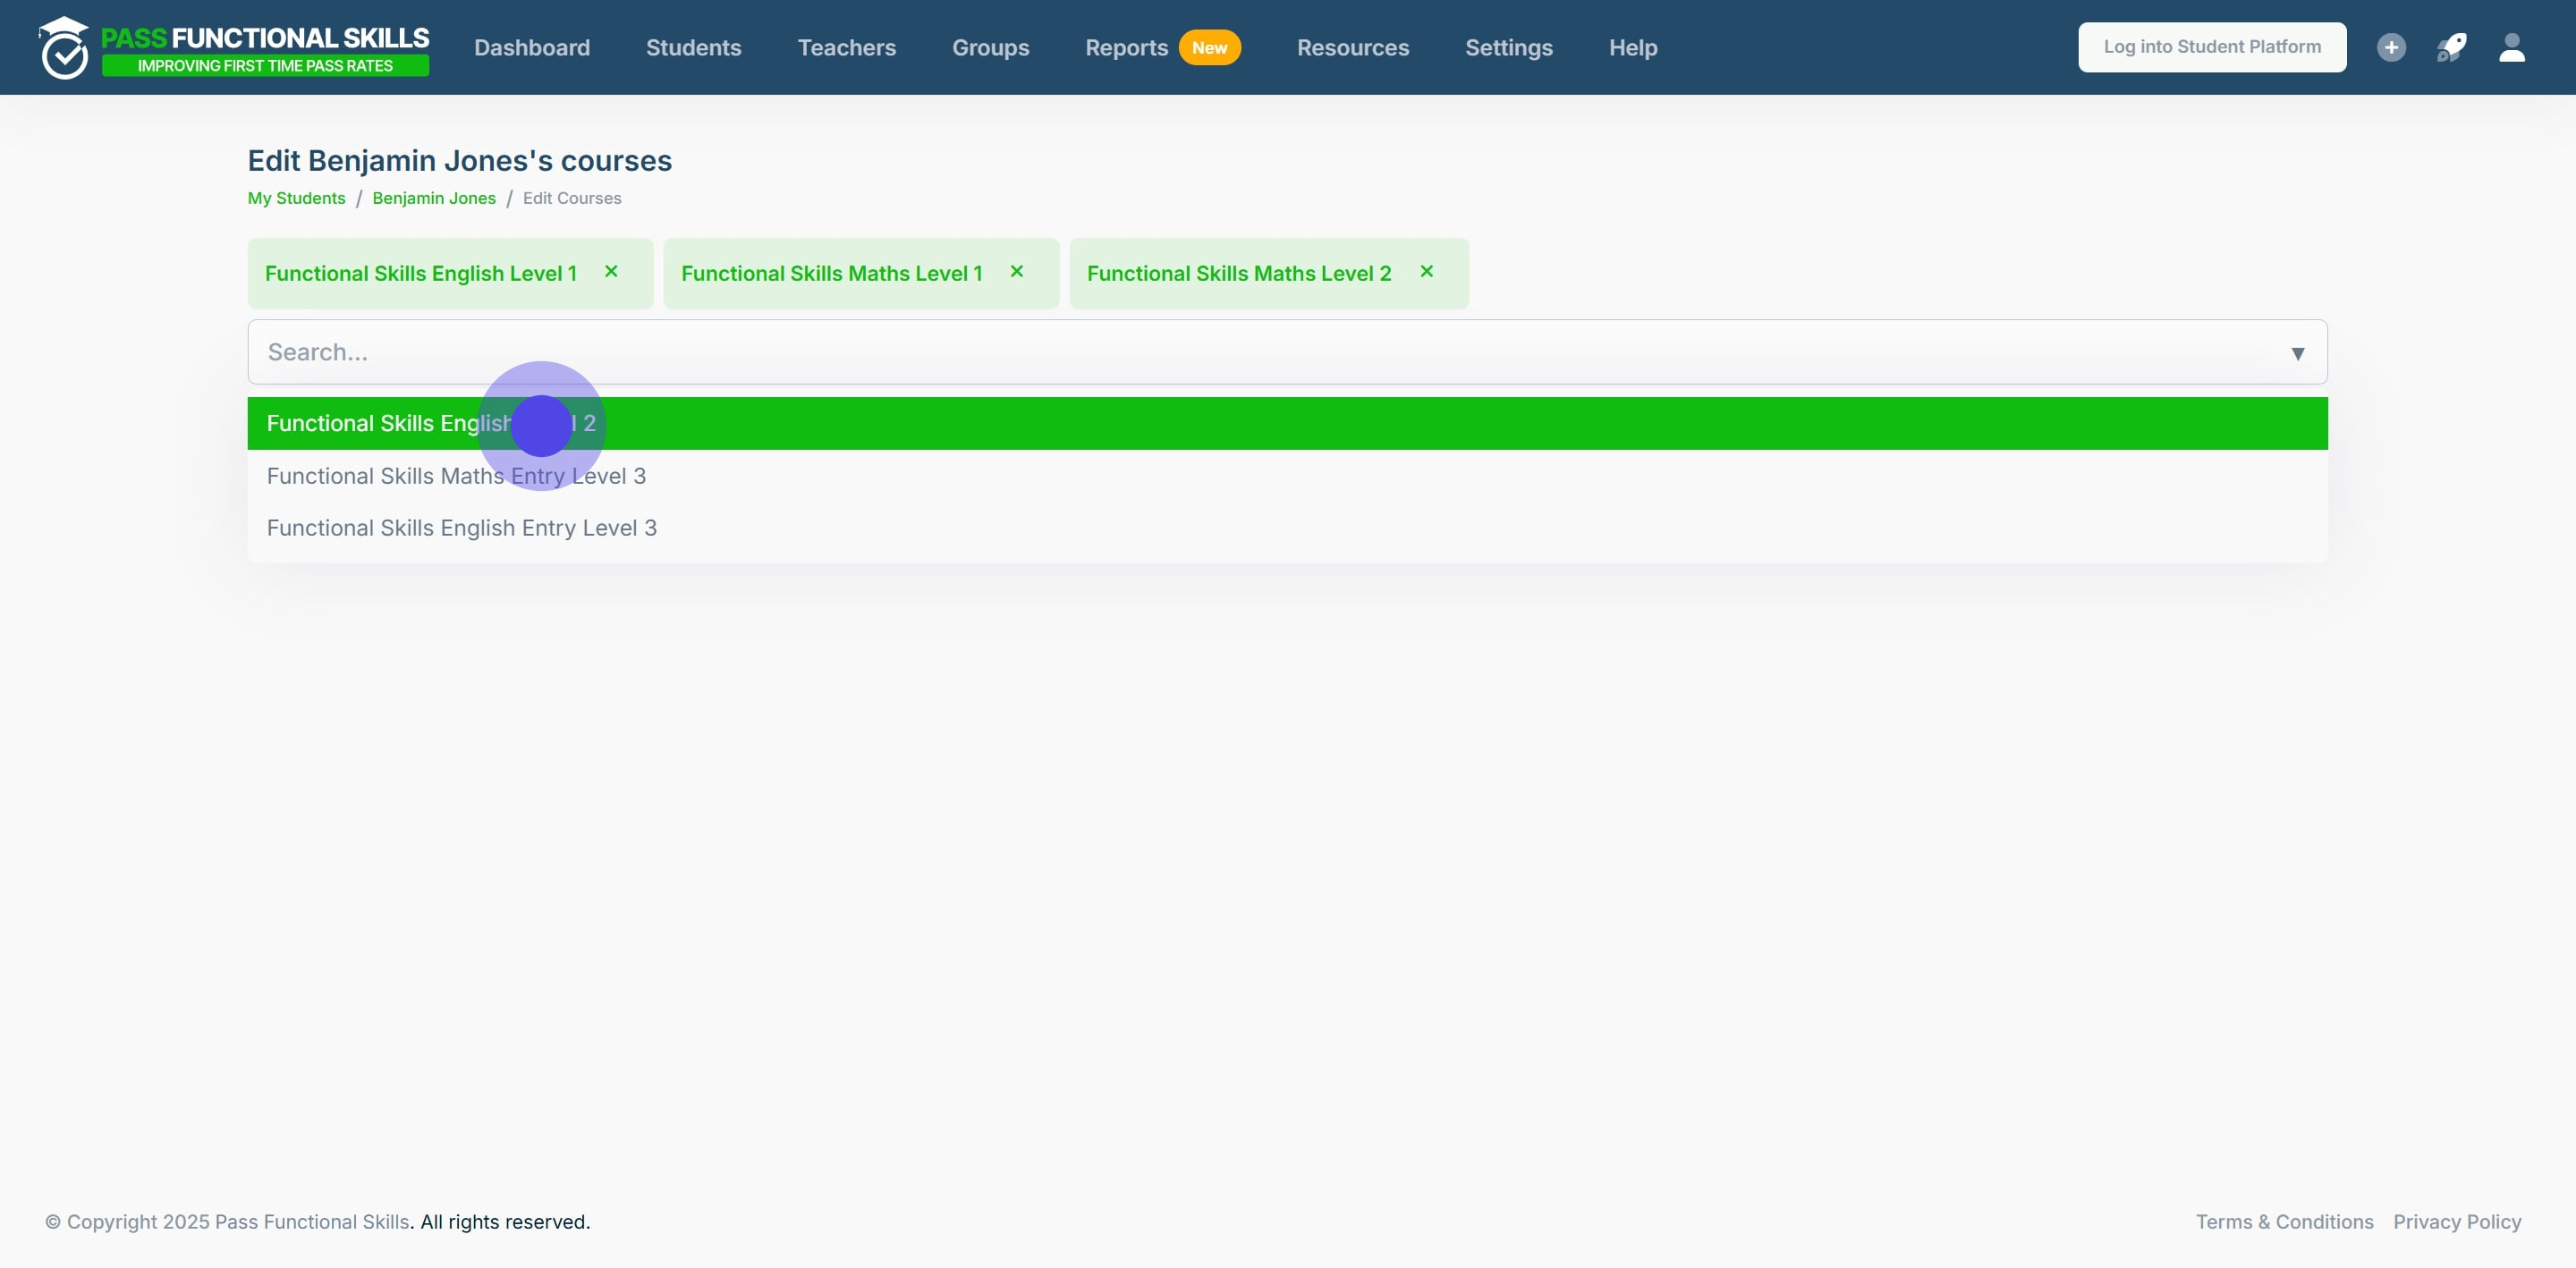Remove Functional Skills Maths Level 2 course
2576x1268 pixels.
(1427, 271)
